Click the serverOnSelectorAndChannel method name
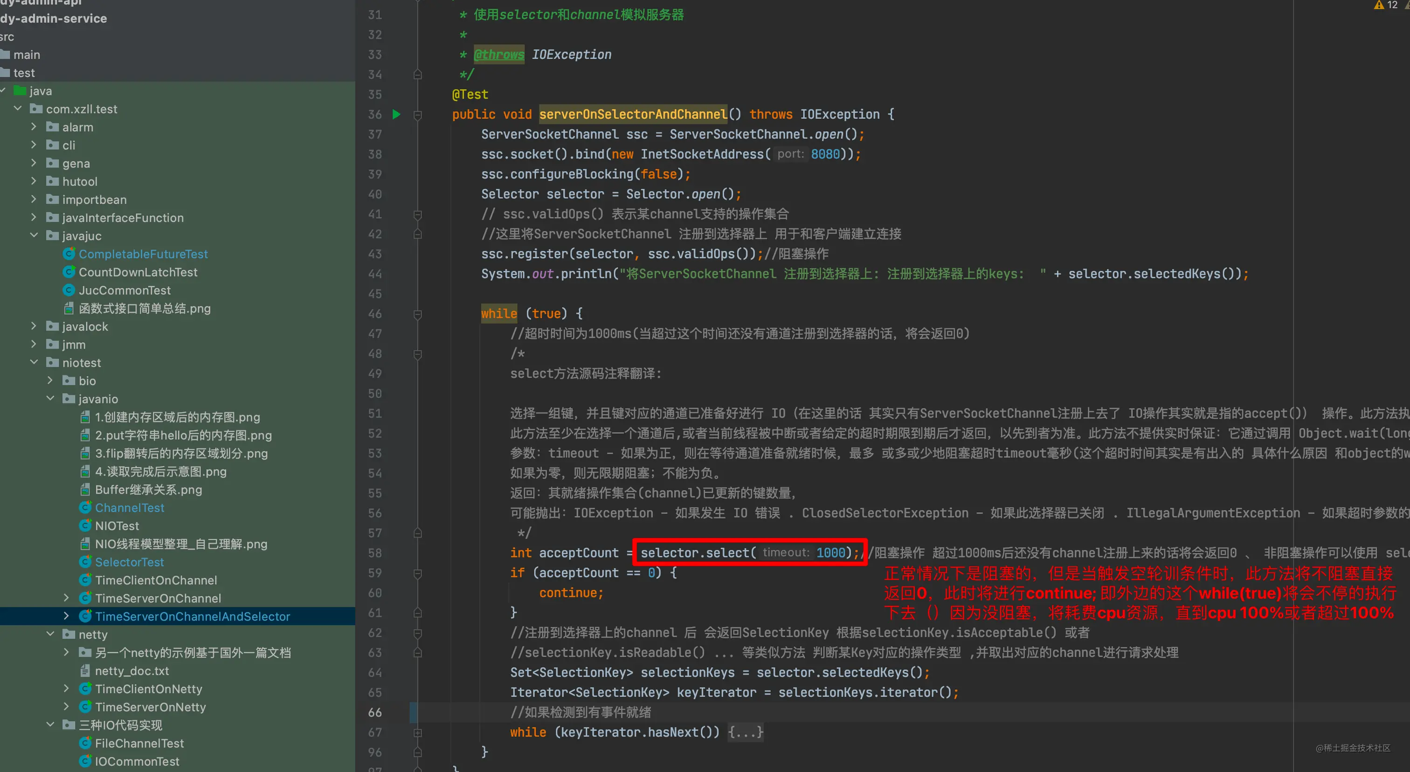 tap(633, 114)
